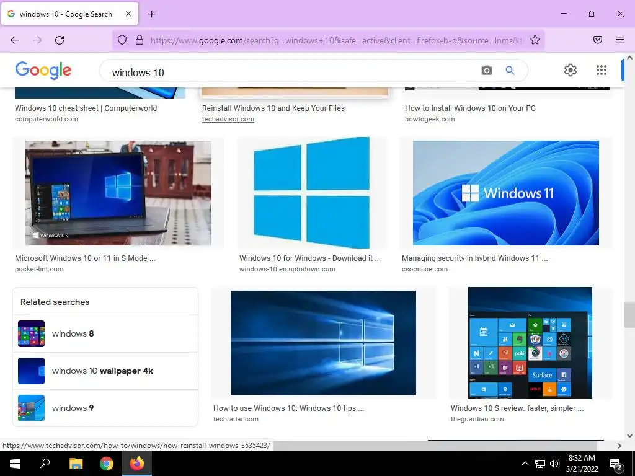Open the Action Center notifications
The height and width of the screenshot is (476, 635).
(x=616, y=464)
